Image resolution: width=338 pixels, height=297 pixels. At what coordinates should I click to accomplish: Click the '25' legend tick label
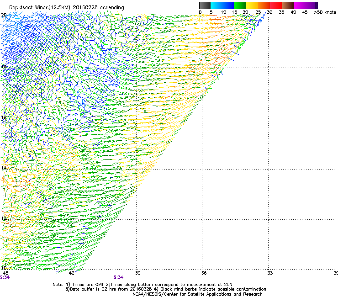pyautogui.click(x=258, y=12)
